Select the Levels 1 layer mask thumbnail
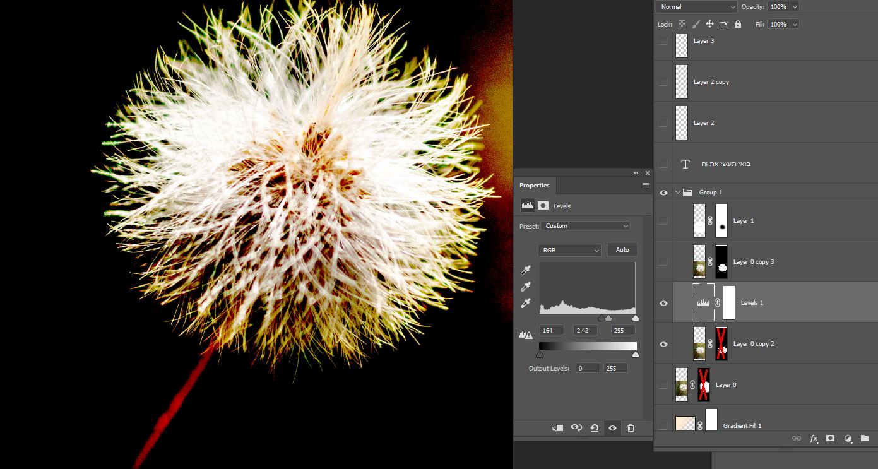This screenshot has width=878, height=469. coord(729,302)
